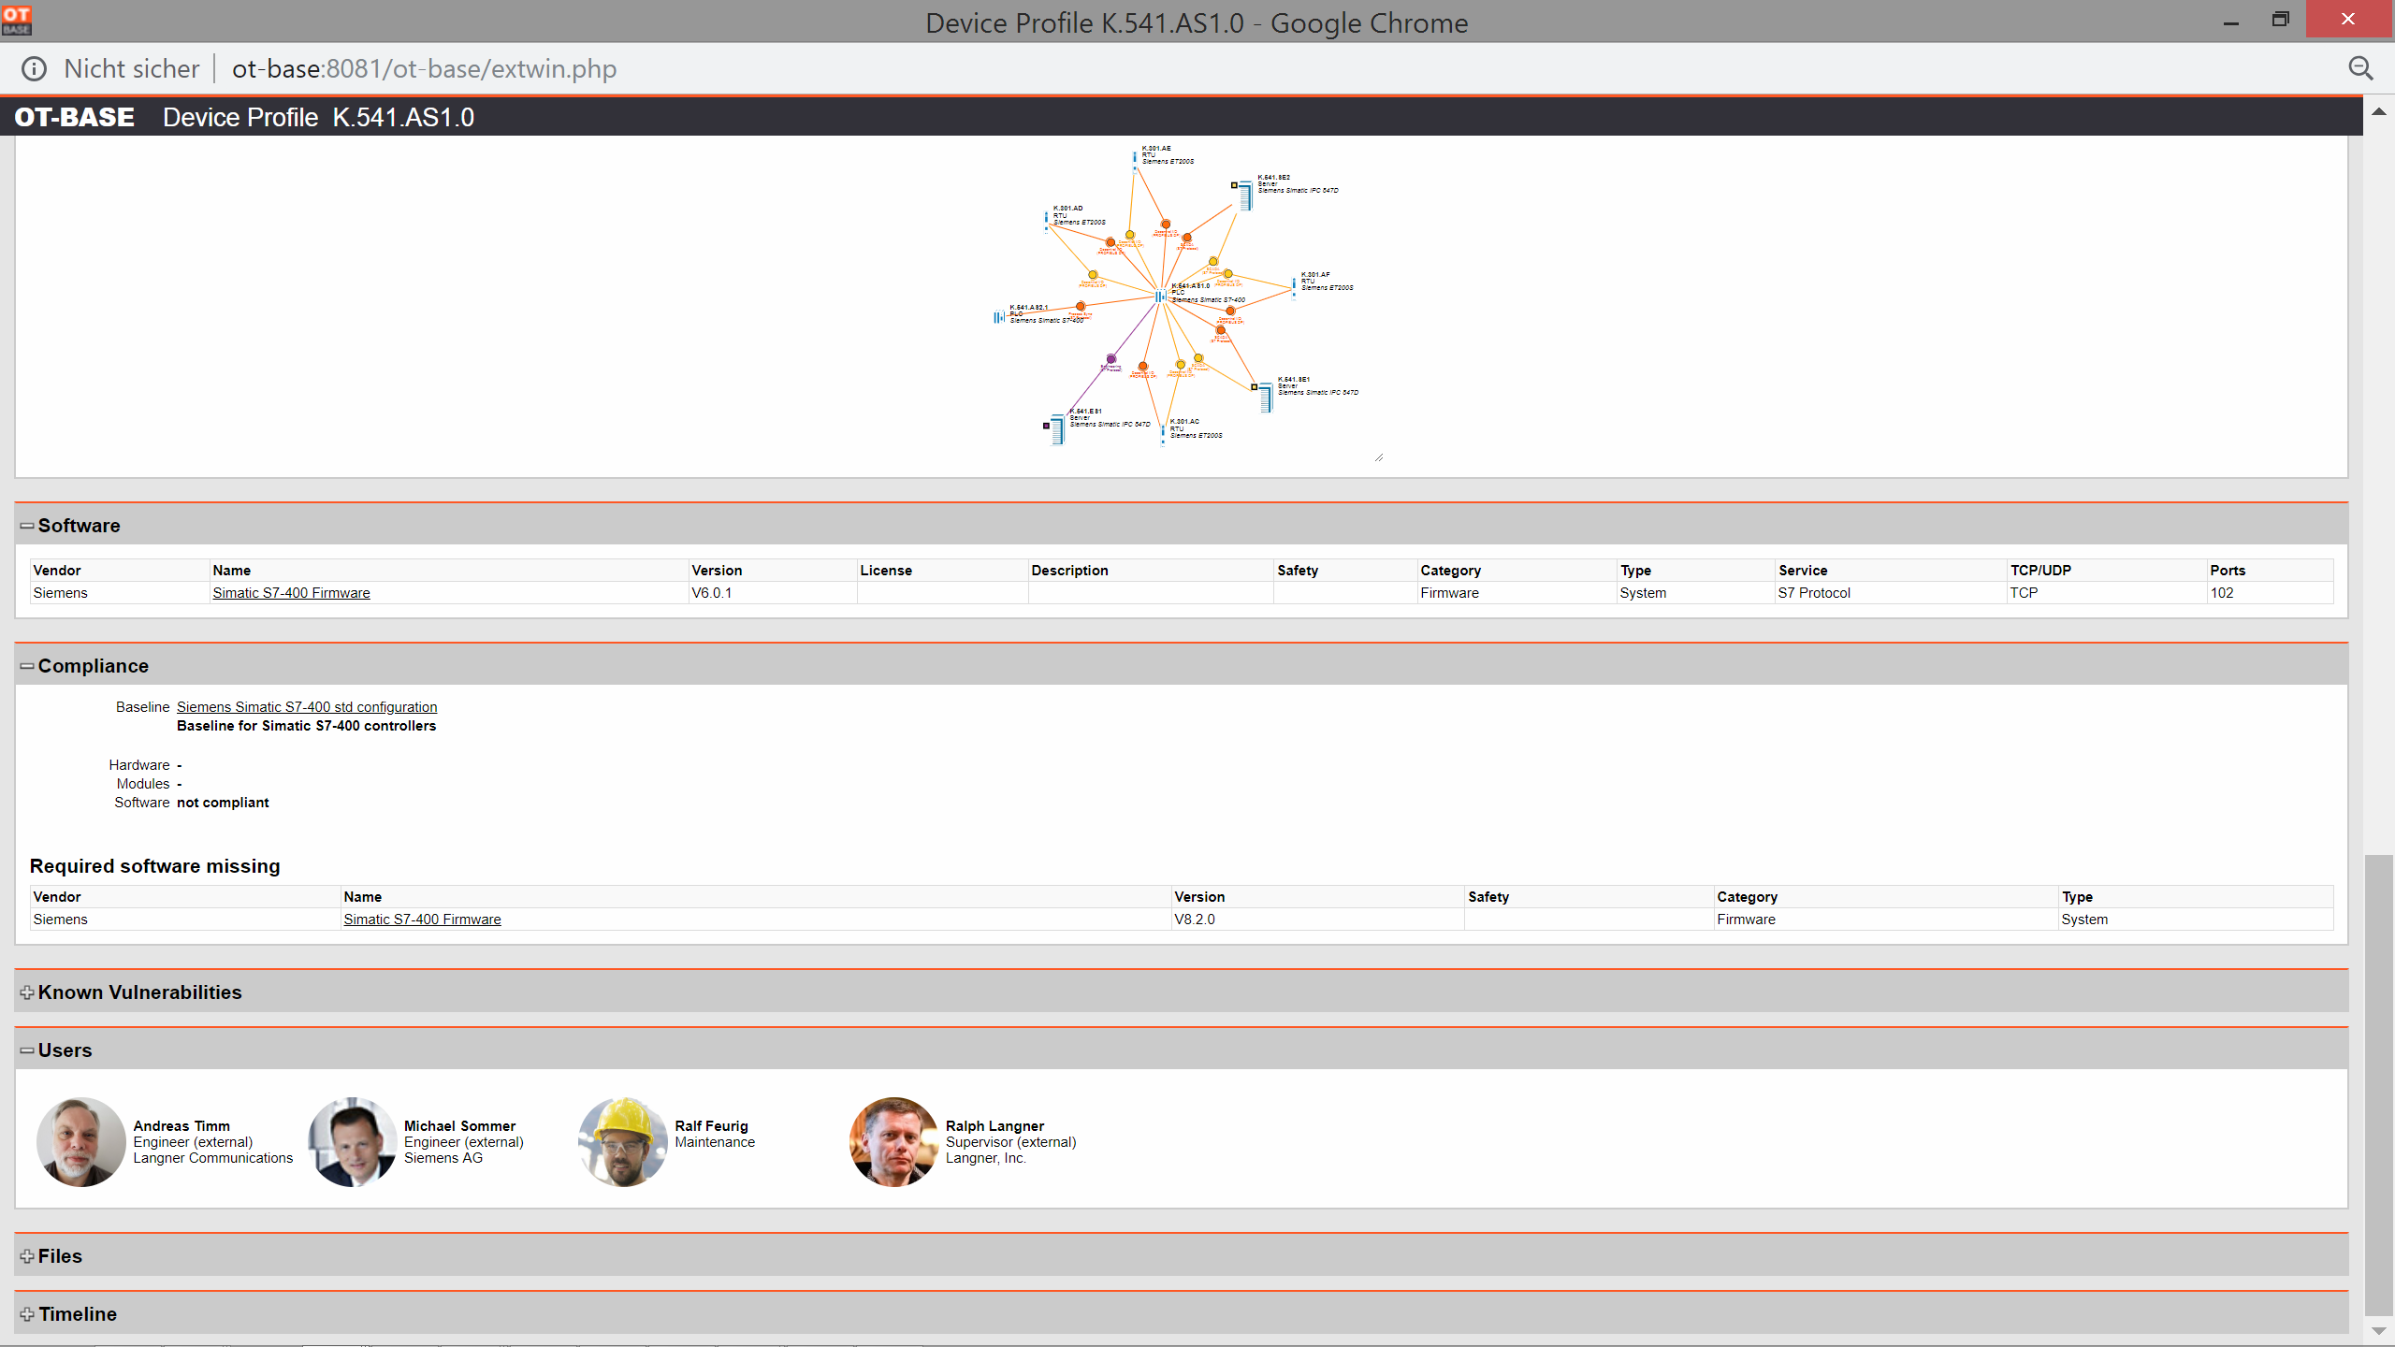The height and width of the screenshot is (1347, 2395).
Task: Click the purple marker square beside K.541.ES1
Action: 1046,426
